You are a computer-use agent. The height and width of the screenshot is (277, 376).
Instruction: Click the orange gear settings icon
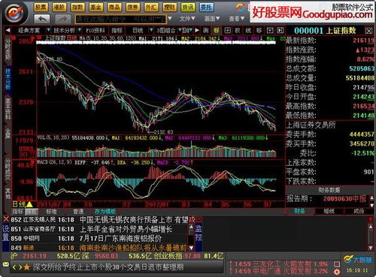[x=338, y=271]
